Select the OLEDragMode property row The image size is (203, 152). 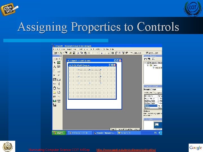153,101
